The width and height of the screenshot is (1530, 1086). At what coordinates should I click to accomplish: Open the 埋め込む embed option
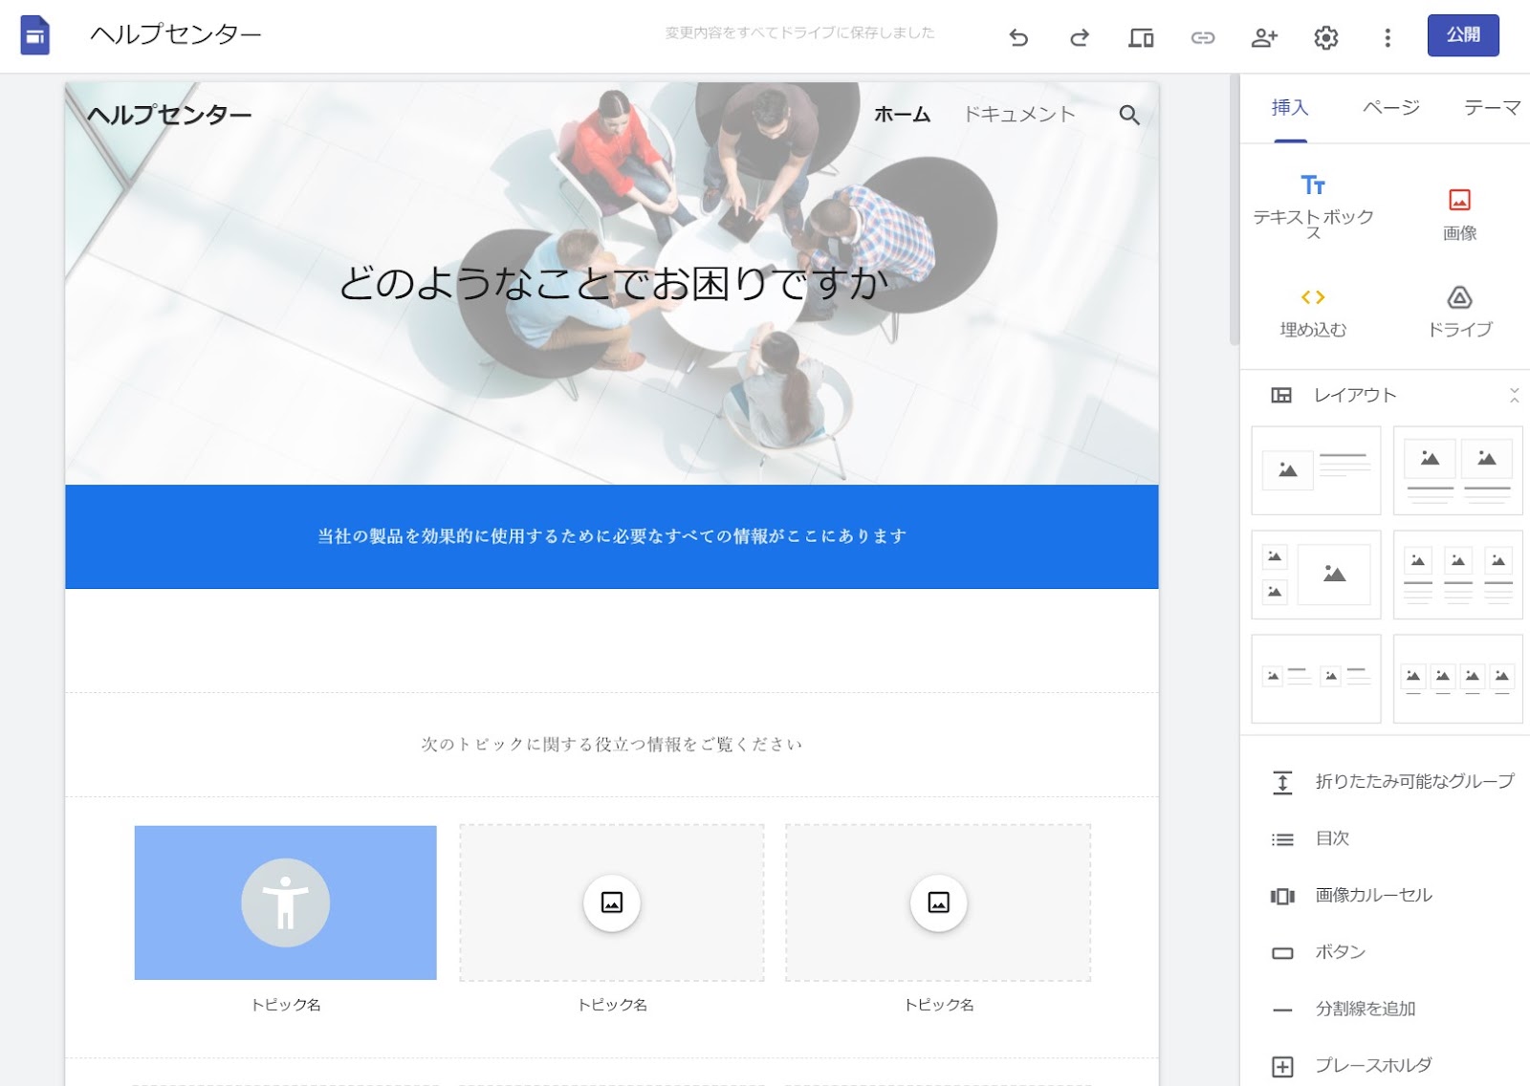(1314, 311)
